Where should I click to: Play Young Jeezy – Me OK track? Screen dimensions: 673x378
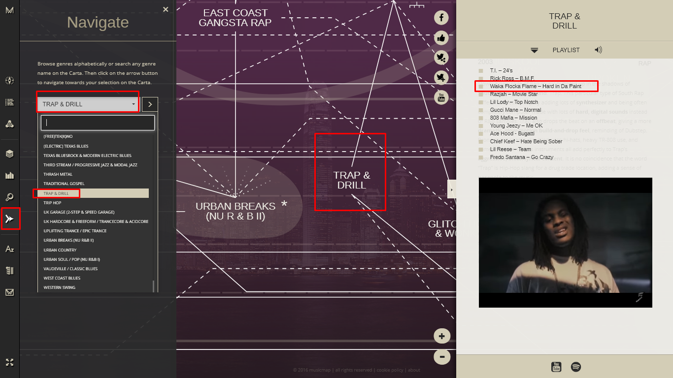(x=516, y=126)
